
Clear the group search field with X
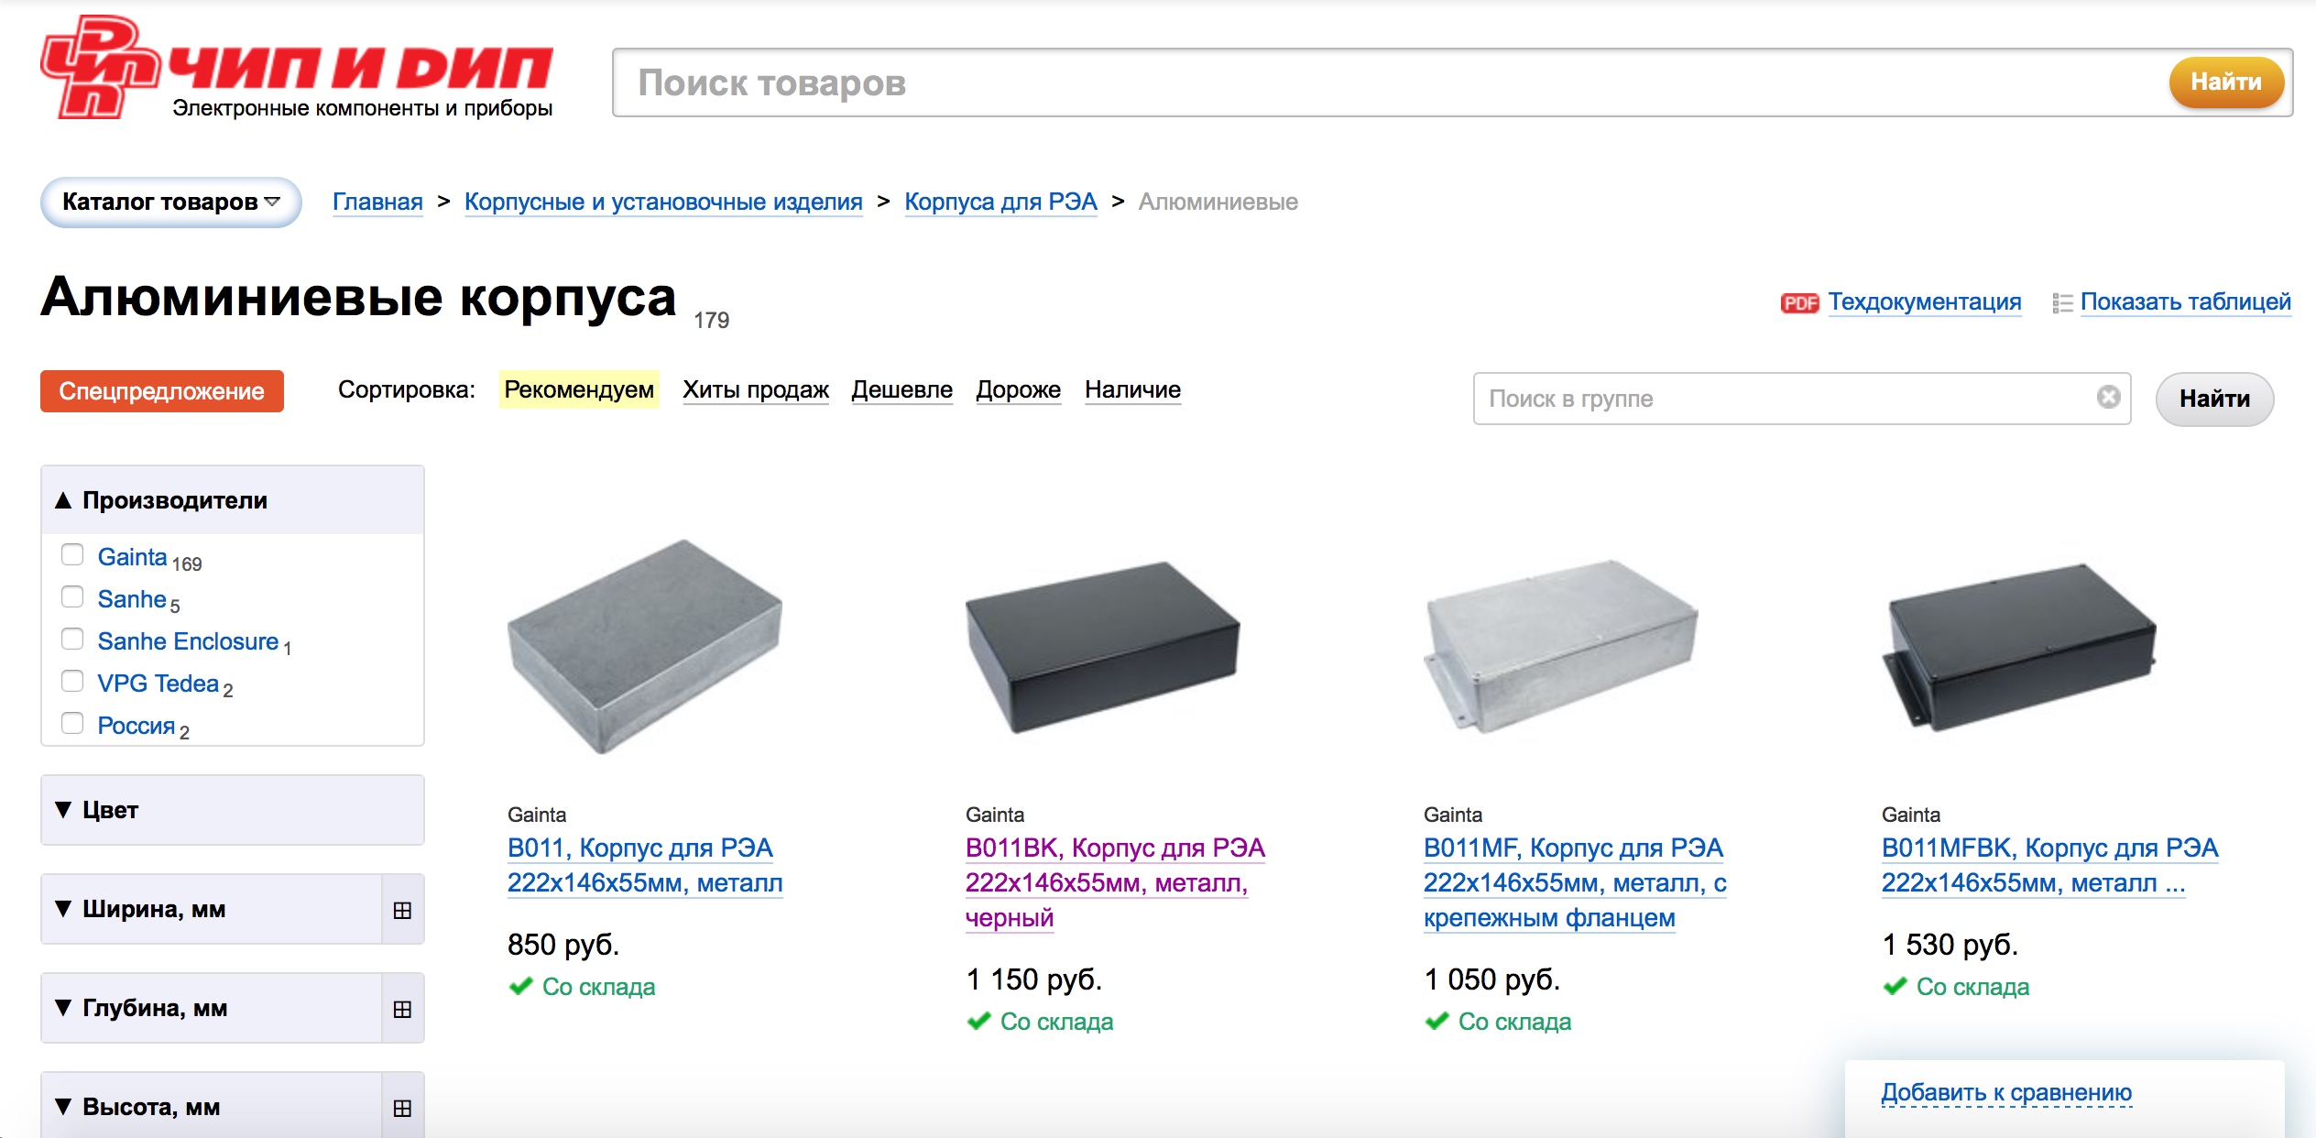click(x=2108, y=397)
